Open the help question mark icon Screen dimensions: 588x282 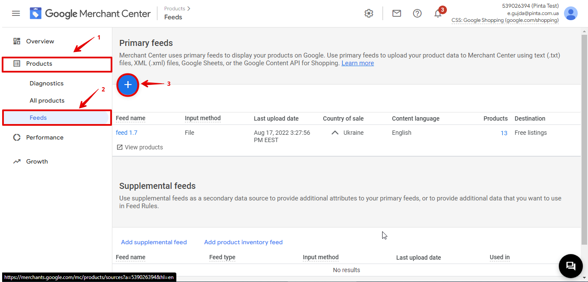tap(417, 13)
